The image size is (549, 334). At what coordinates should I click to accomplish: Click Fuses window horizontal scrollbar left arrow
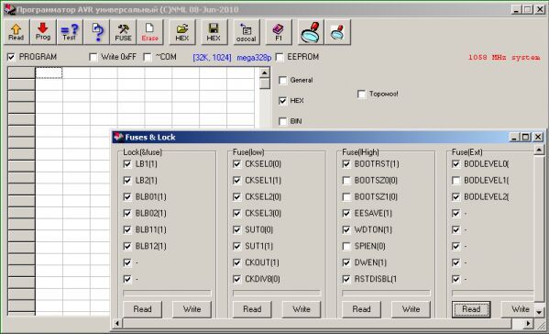[117, 324]
